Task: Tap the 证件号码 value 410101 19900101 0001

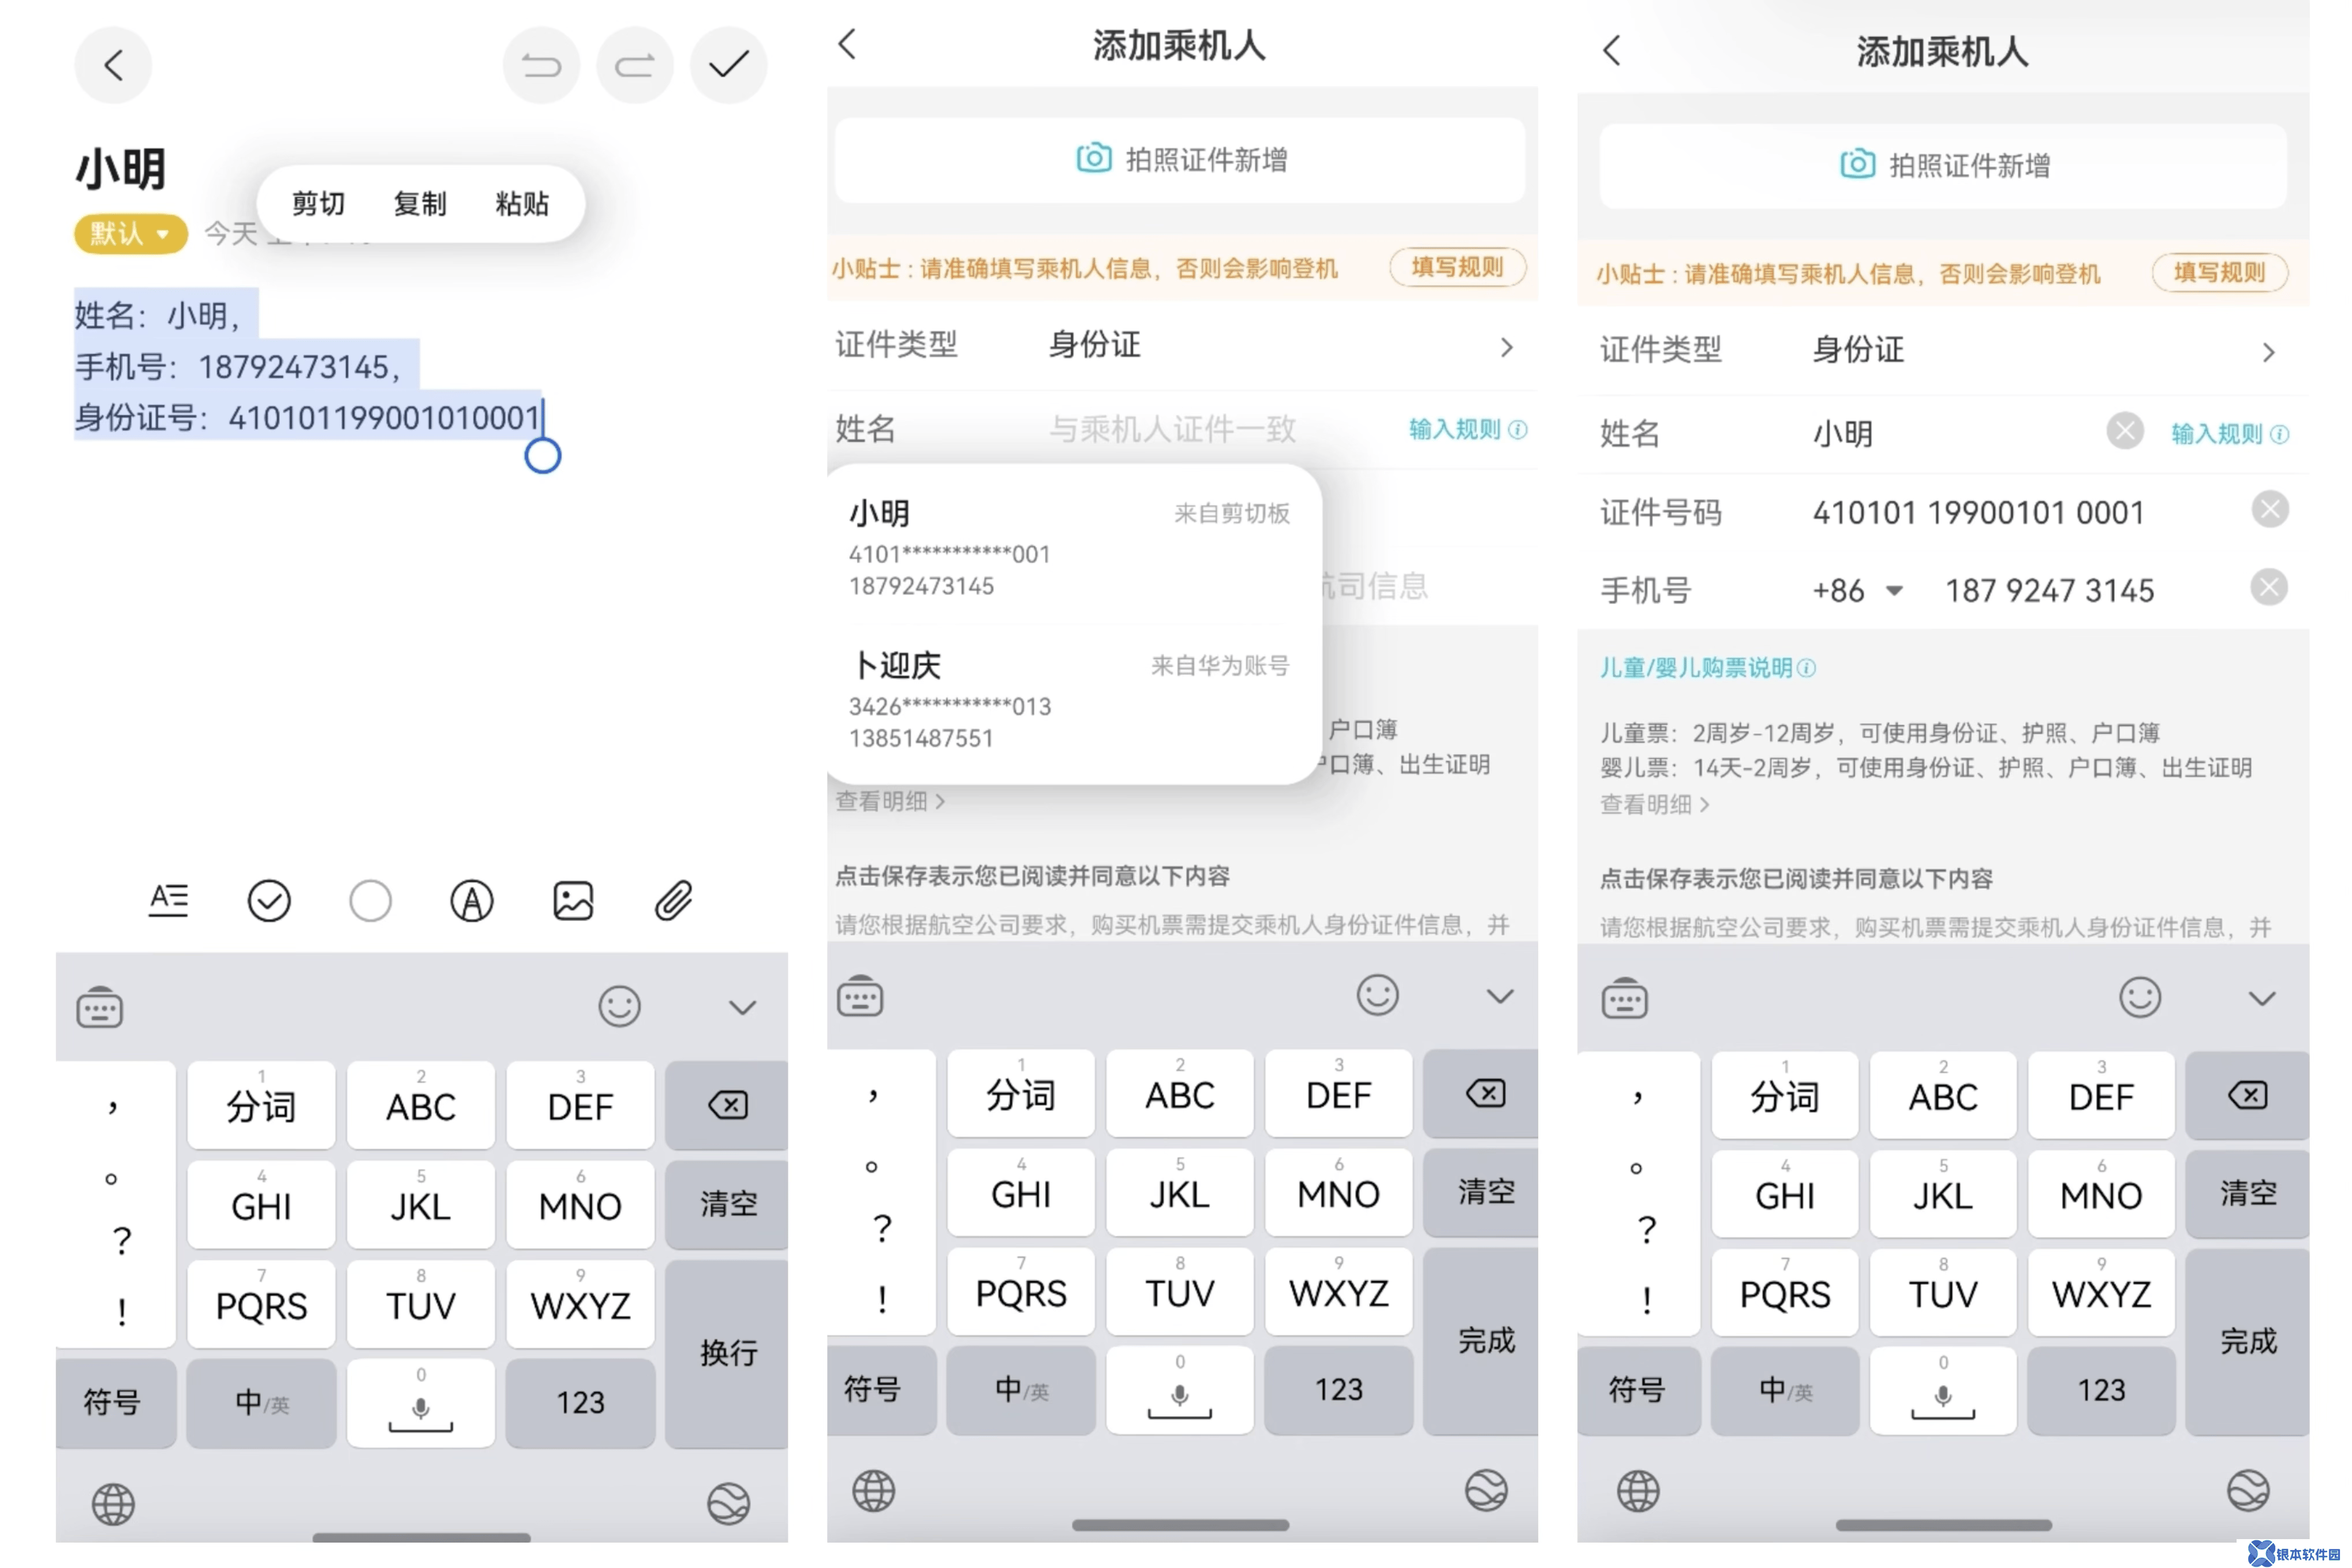Action: click(1978, 512)
